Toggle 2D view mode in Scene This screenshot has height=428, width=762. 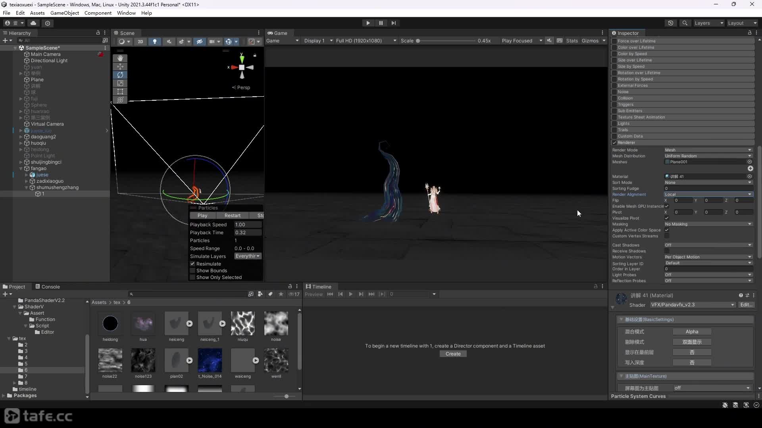tap(140, 41)
